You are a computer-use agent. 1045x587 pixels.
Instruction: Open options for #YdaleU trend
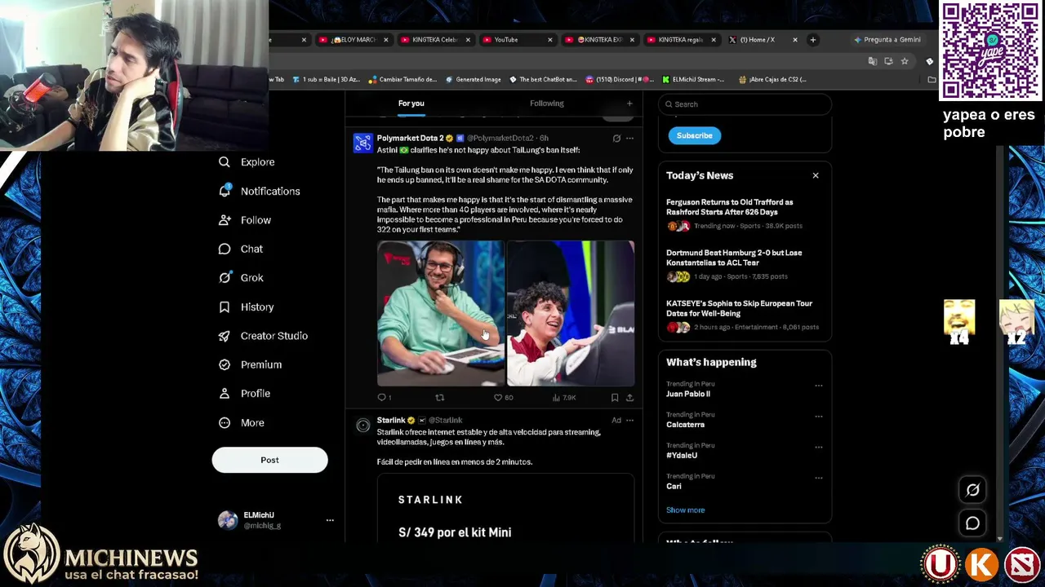[818, 448]
